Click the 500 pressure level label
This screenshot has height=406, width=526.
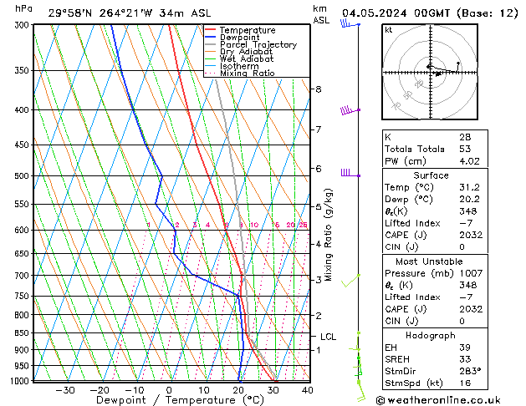(x=23, y=176)
